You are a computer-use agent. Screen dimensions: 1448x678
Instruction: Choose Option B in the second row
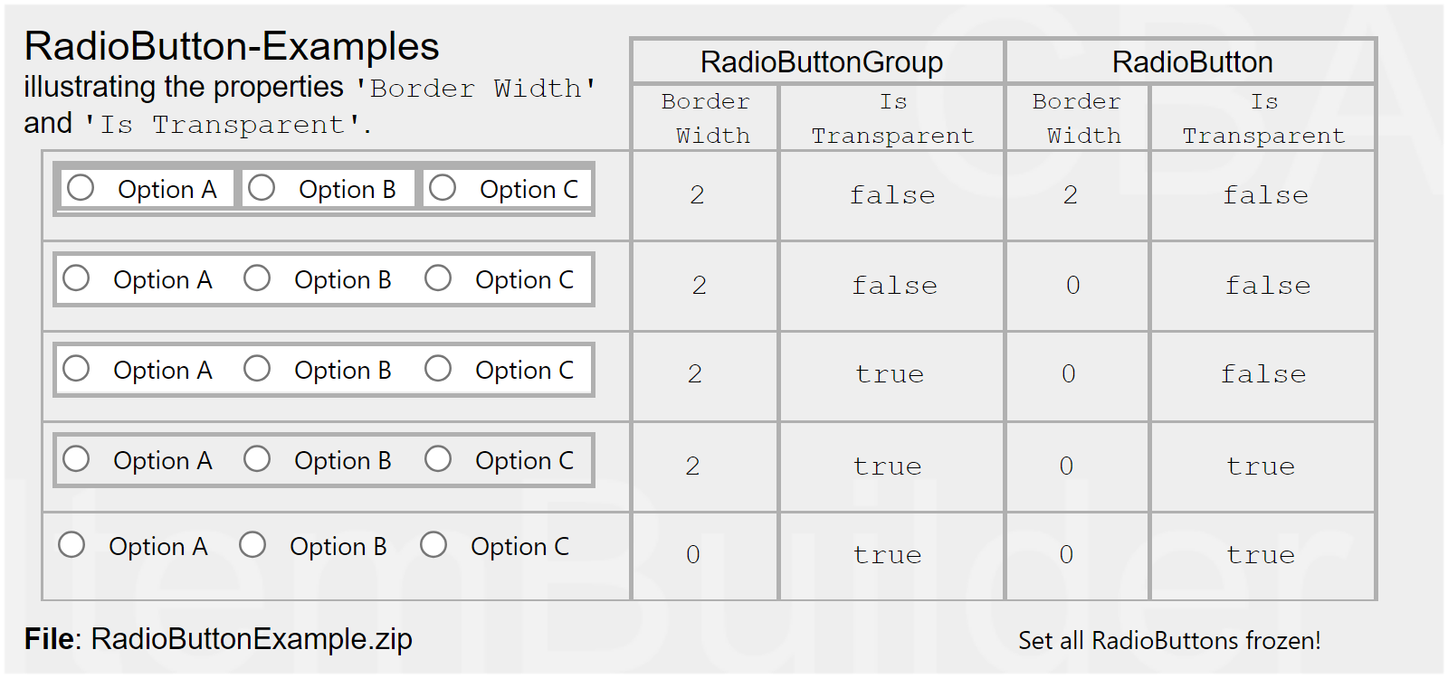coord(257,278)
